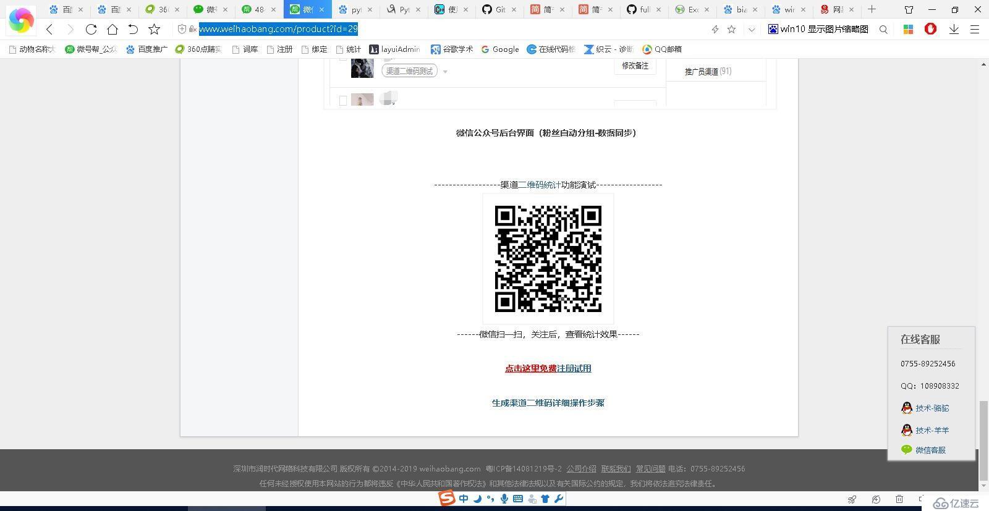
Task: Open 公司介绍 footer link
Action: coord(582,469)
